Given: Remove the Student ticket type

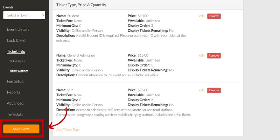Looking at the screenshot, I should point(214,16).
